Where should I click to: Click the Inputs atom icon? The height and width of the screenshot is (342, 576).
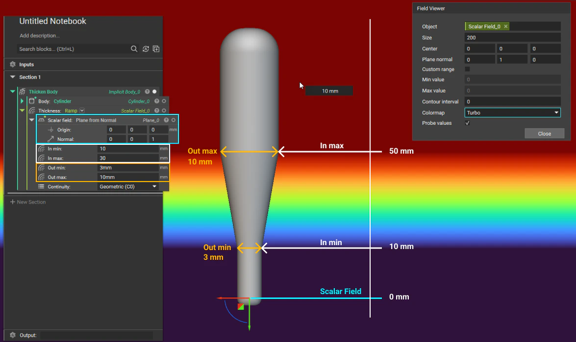tap(13, 64)
